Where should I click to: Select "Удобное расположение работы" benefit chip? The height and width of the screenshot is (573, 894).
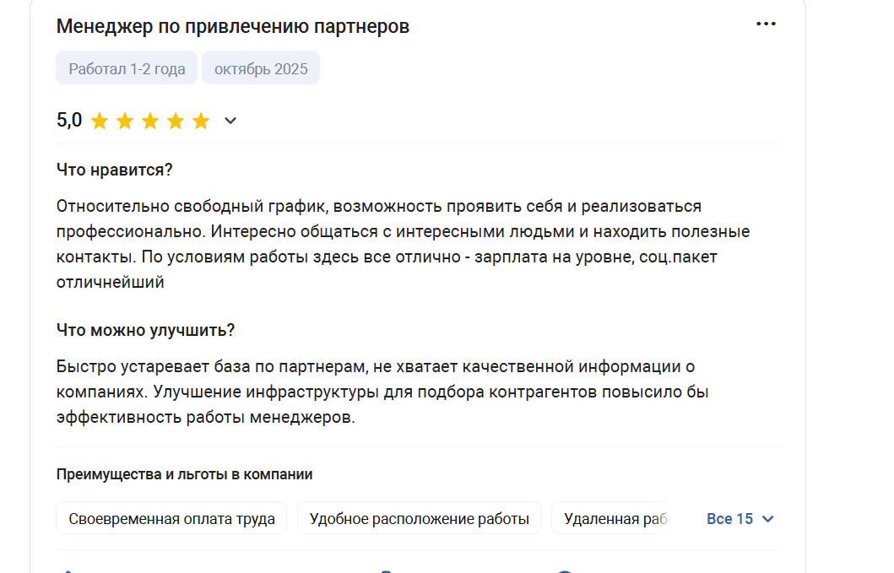coord(420,519)
